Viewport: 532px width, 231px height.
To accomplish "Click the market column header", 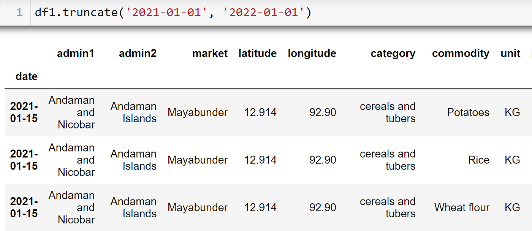I will pos(210,54).
